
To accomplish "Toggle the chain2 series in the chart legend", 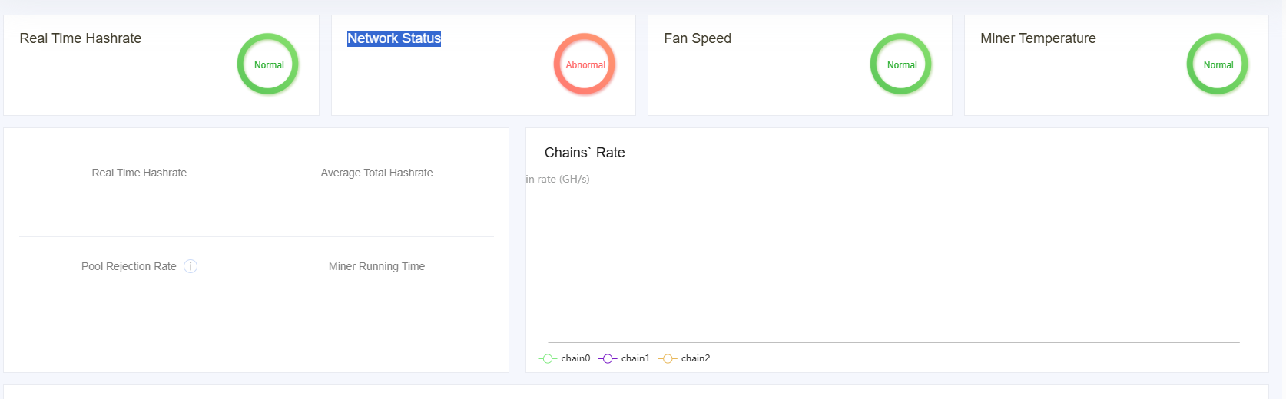I will [685, 358].
